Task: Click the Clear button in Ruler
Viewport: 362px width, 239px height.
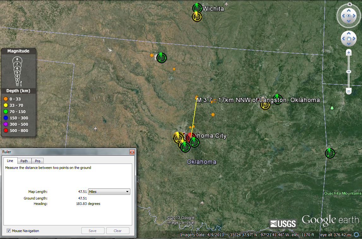Action: coord(117,231)
